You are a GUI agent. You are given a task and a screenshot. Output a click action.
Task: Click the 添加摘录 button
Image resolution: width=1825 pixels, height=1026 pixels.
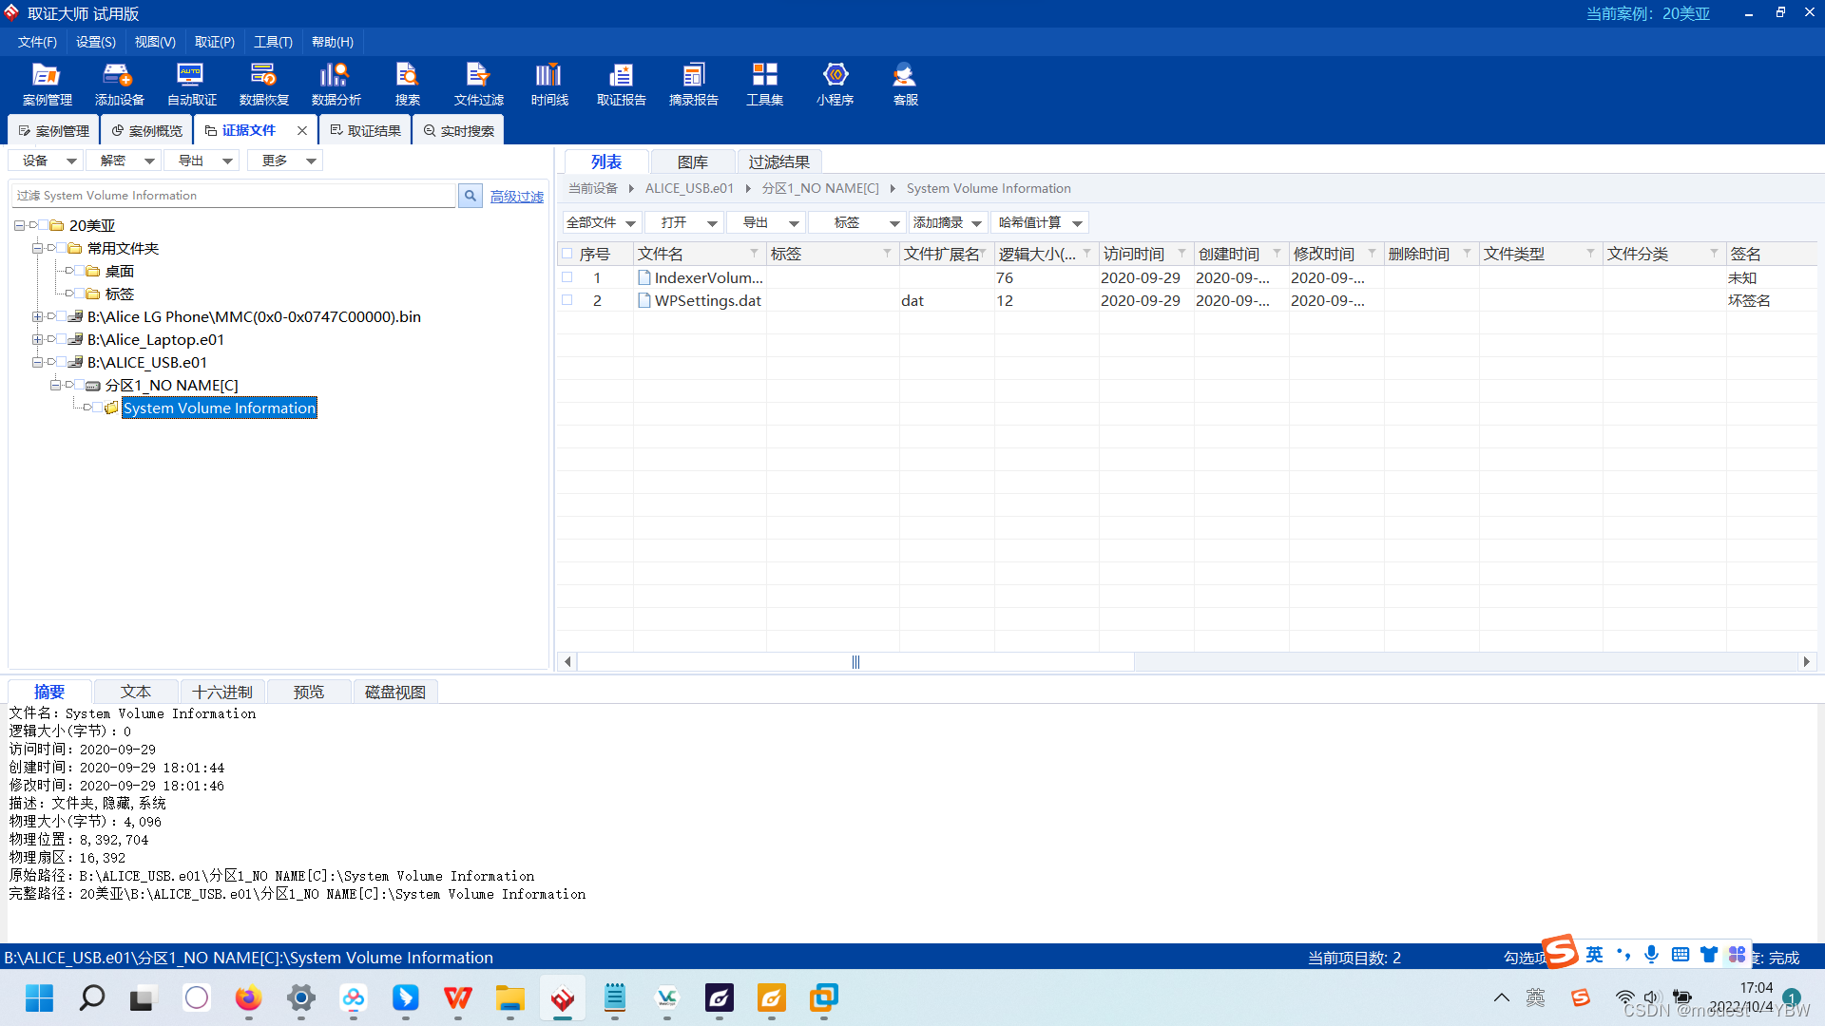coord(937,222)
